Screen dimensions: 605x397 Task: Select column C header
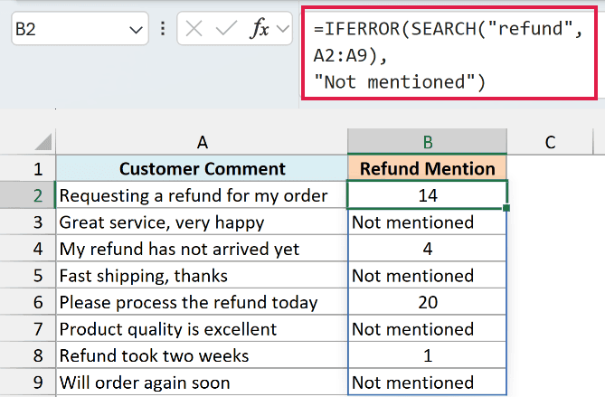click(550, 142)
